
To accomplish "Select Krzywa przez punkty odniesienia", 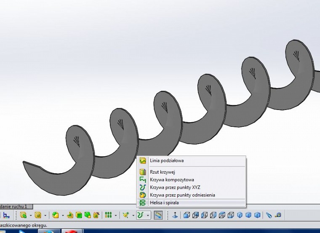I will coord(192,195).
